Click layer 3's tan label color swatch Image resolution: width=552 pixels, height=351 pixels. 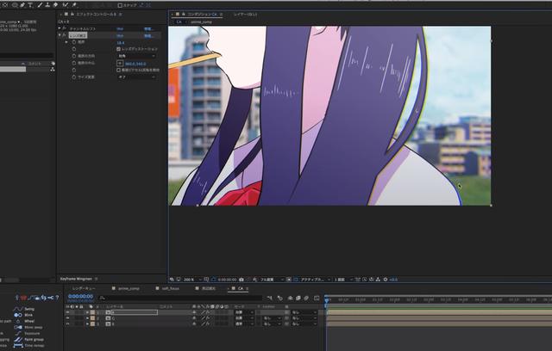click(x=92, y=324)
